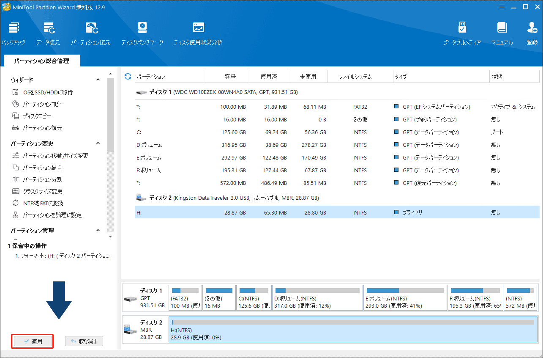The height and width of the screenshot is (358, 543).
Task: Collapse the ウィザード section
Action: click(98, 80)
